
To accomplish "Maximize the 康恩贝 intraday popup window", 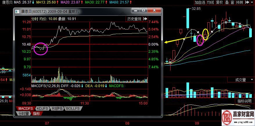I will (x=143, y=11).
